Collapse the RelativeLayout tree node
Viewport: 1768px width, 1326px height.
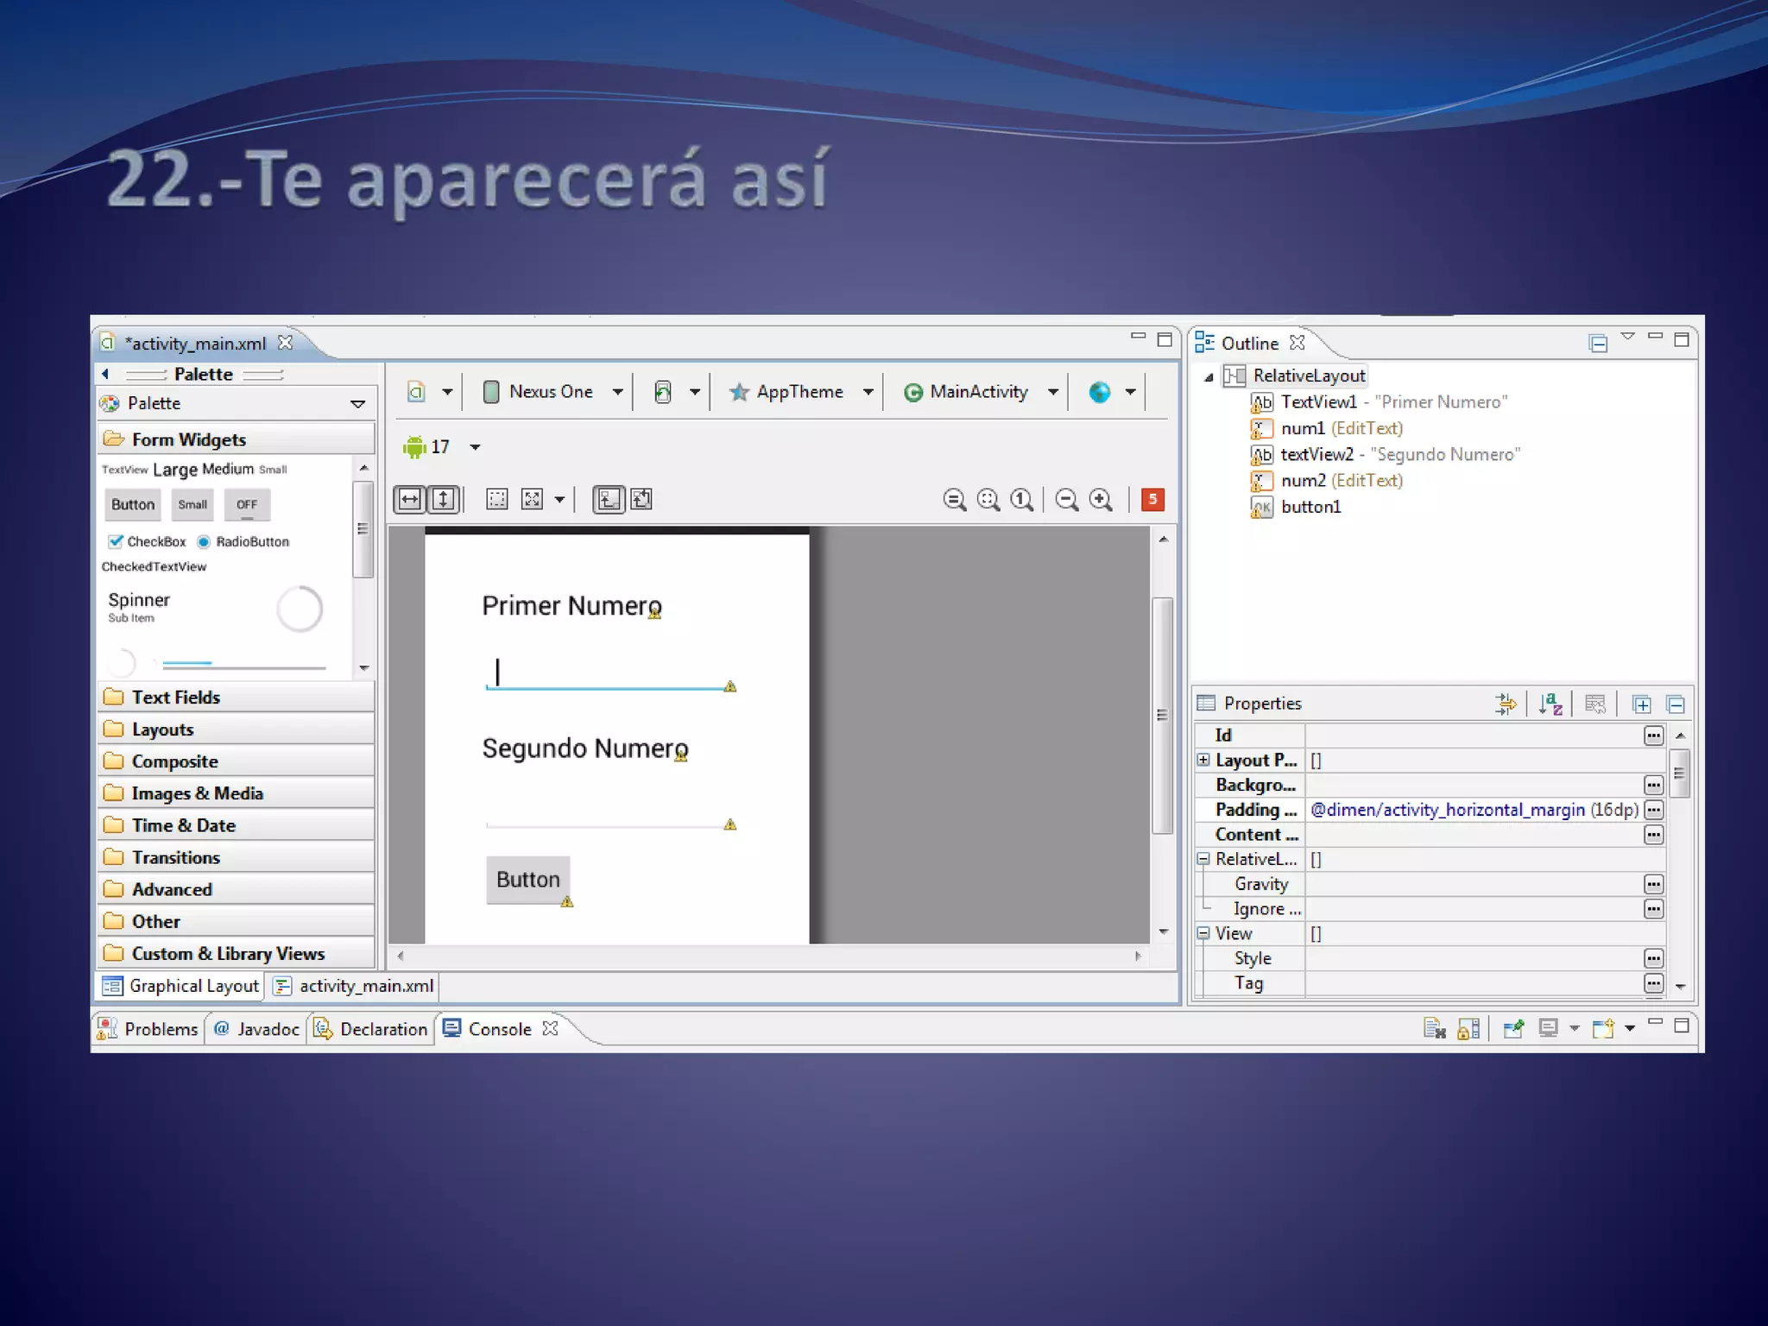1209,376
